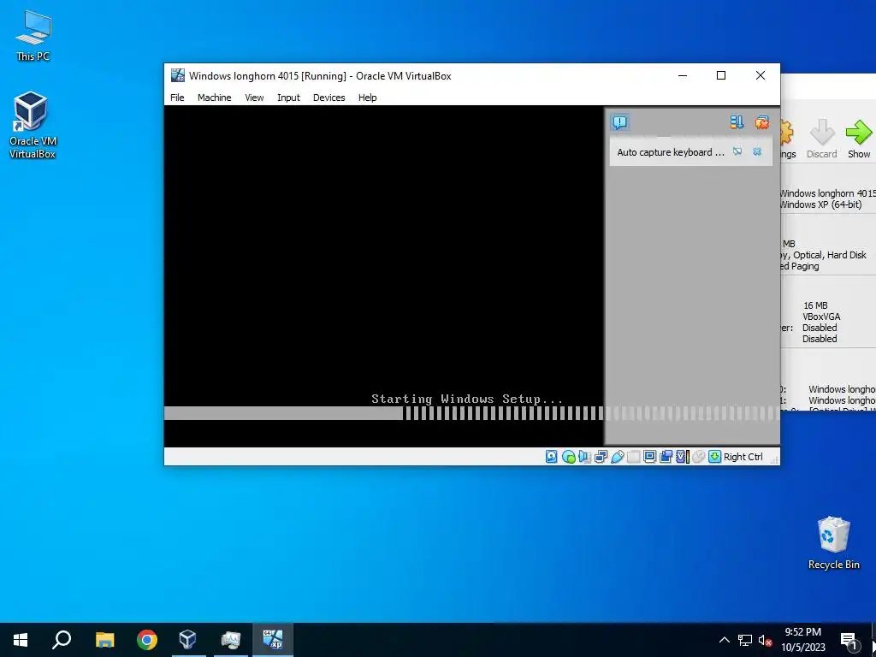Click the CPU virtualization status icon
Viewport: 876px width, 657px height.
coord(683,457)
